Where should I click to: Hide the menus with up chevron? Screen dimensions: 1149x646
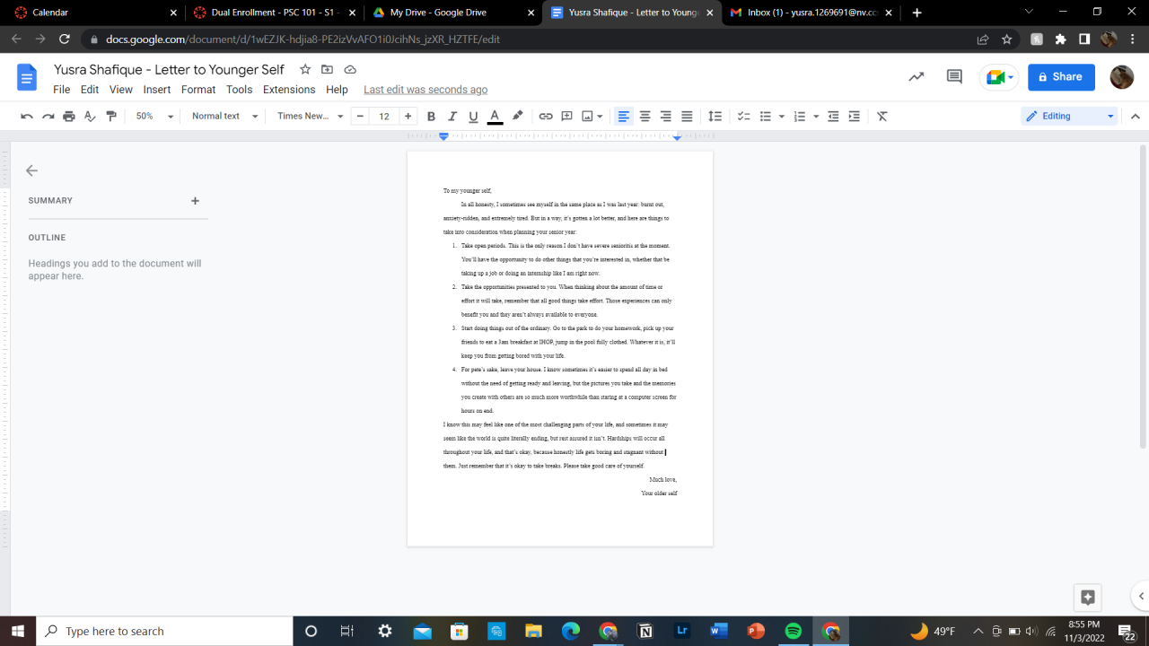(x=1135, y=116)
